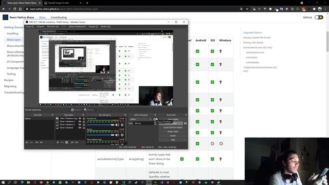This screenshot has height=185, width=329.
Task: Open Ayarlar settings button in OBS
Action: point(173,136)
